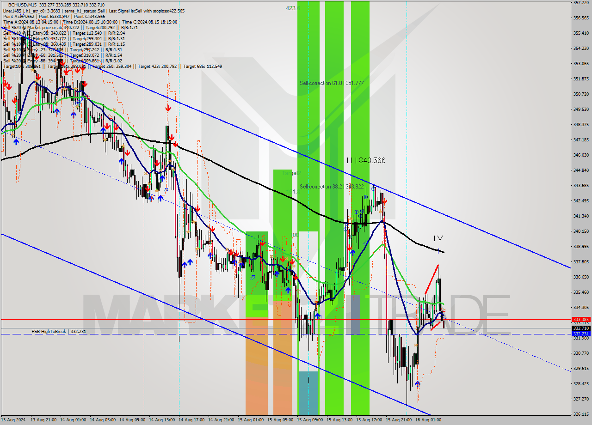
Task: Click the '15 Aug 13:00' time axis label
Action: pos(339,420)
